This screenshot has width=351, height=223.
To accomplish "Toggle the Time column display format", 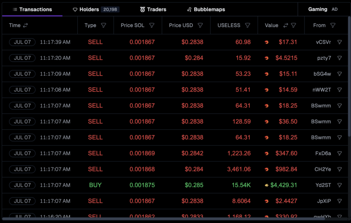I will pos(26,26).
